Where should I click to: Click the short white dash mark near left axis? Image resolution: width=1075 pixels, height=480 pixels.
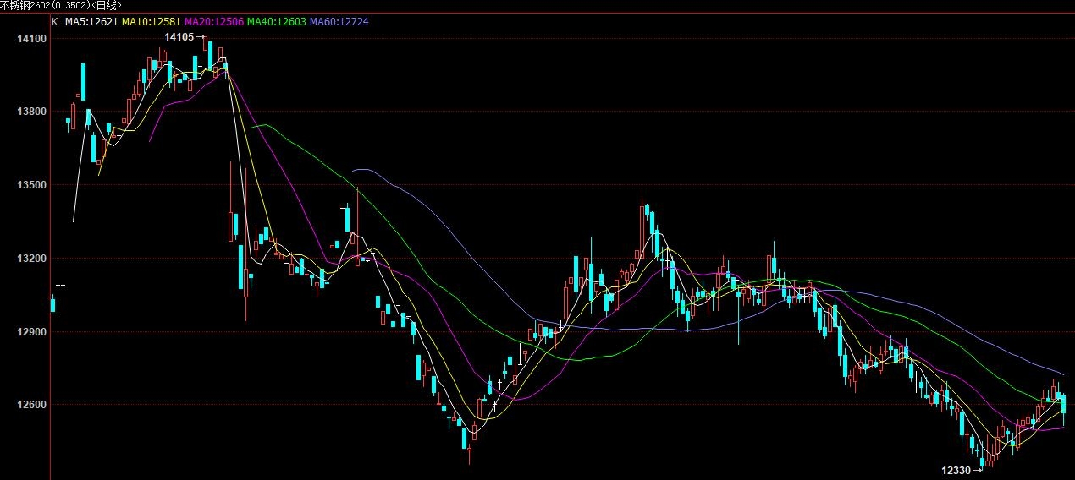coord(60,286)
